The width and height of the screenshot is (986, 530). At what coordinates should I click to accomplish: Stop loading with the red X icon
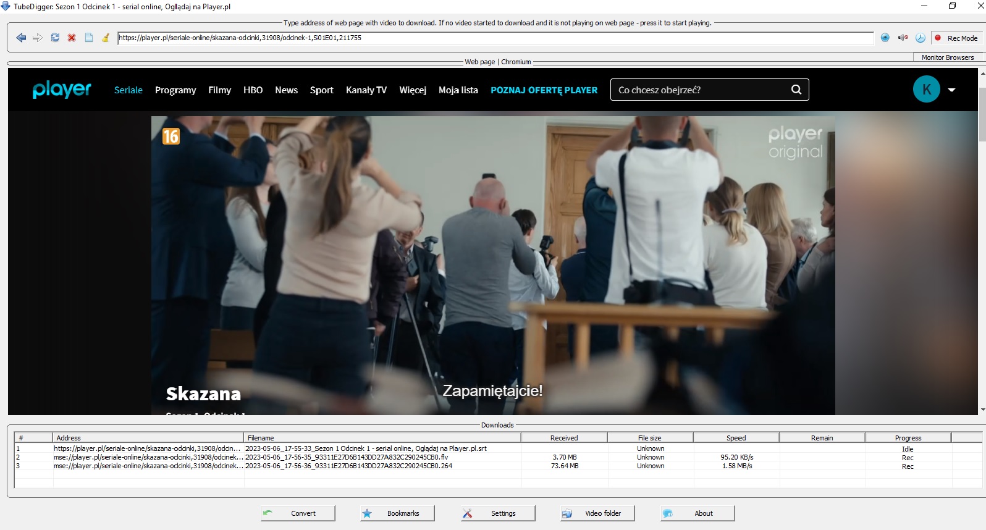click(72, 38)
